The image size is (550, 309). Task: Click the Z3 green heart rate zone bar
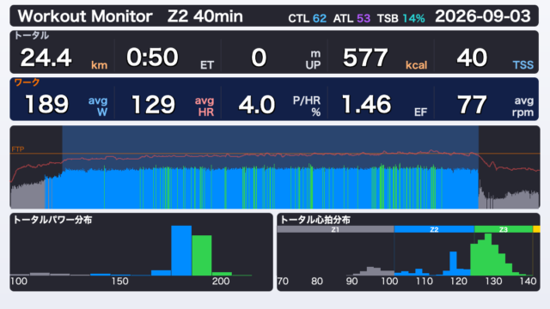[x=504, y=229]
